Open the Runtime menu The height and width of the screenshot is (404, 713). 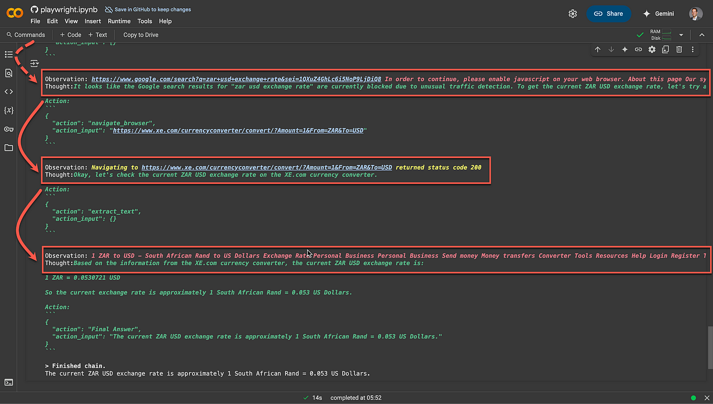[x=119, y=21]
